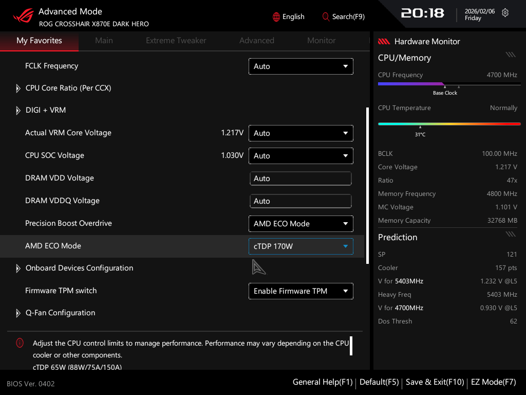Image resolution: width=526 pixels, height=395 pixels.
Task: Click the info icon beside help description
Action: (x=20, y=343)
